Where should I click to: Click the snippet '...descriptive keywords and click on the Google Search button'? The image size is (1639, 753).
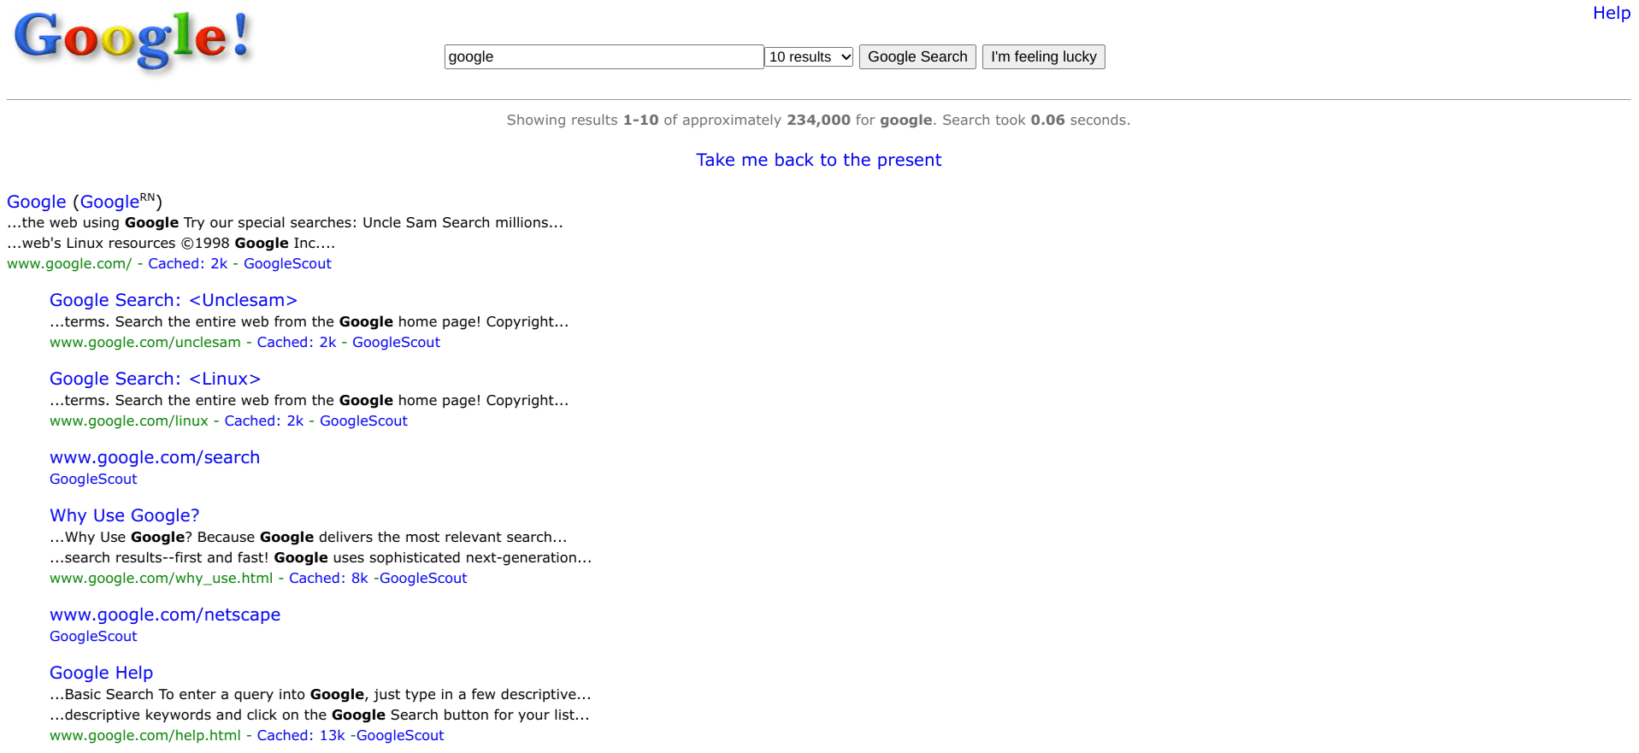[320, 715]
